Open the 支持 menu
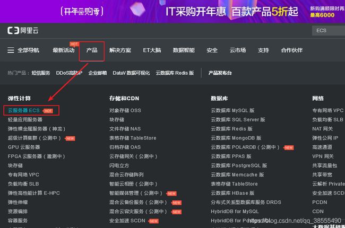The height and width of the screenshot is (228, 345). click(x=263, y=50)
